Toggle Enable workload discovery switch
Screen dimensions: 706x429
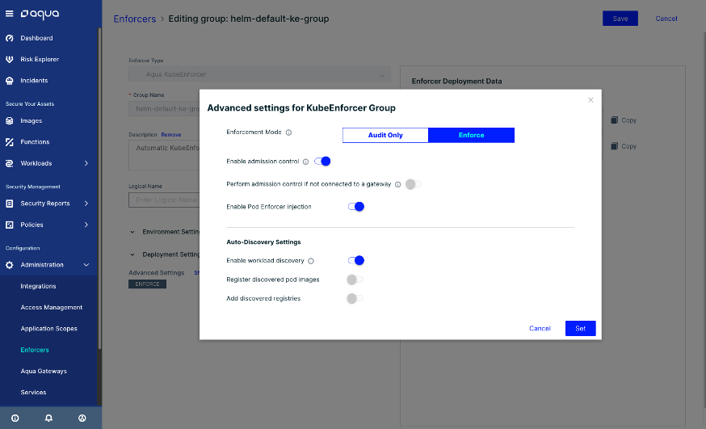(356, 261)
